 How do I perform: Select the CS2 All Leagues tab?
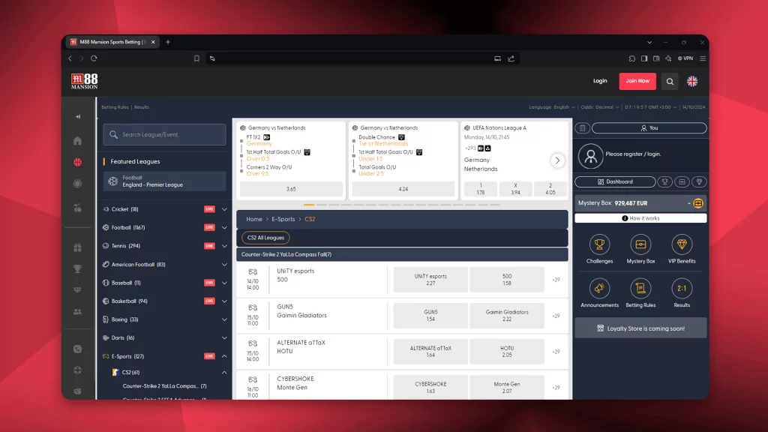point(265,238)
